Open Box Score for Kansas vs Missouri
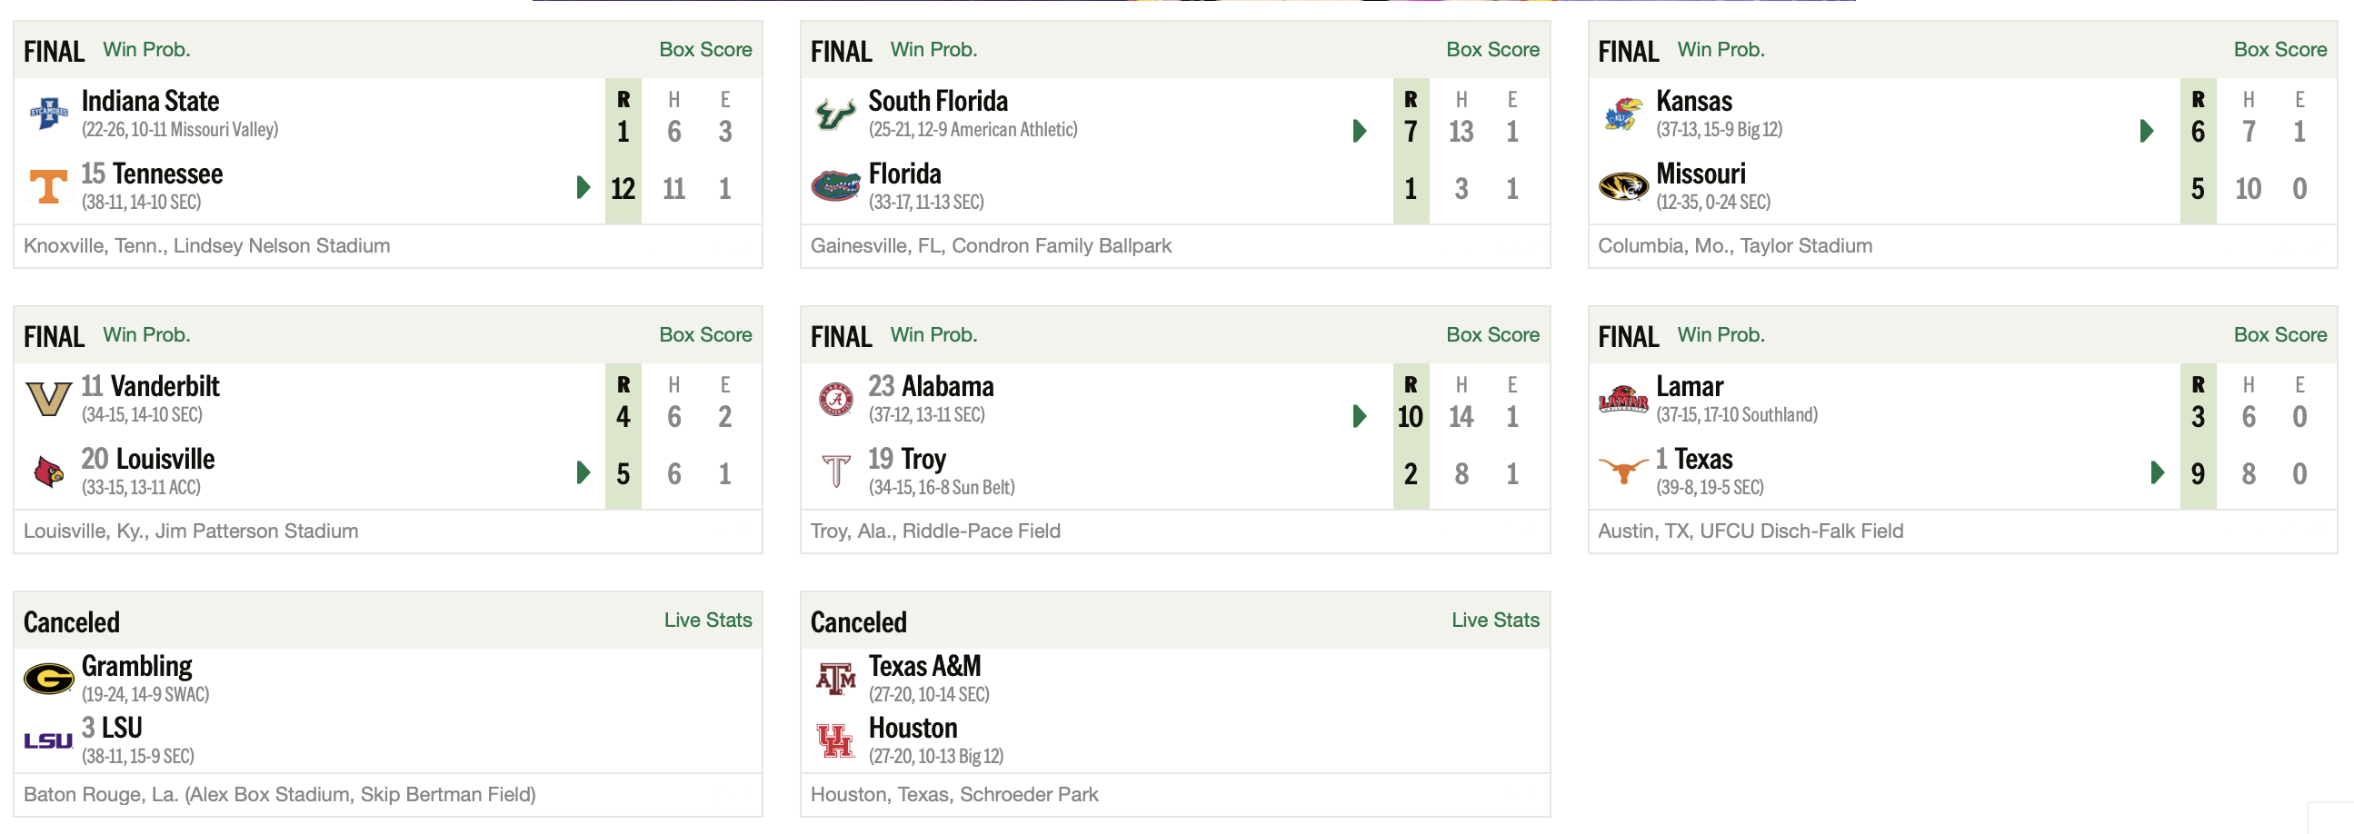The image size is (2354, 834). [2280, 49]
